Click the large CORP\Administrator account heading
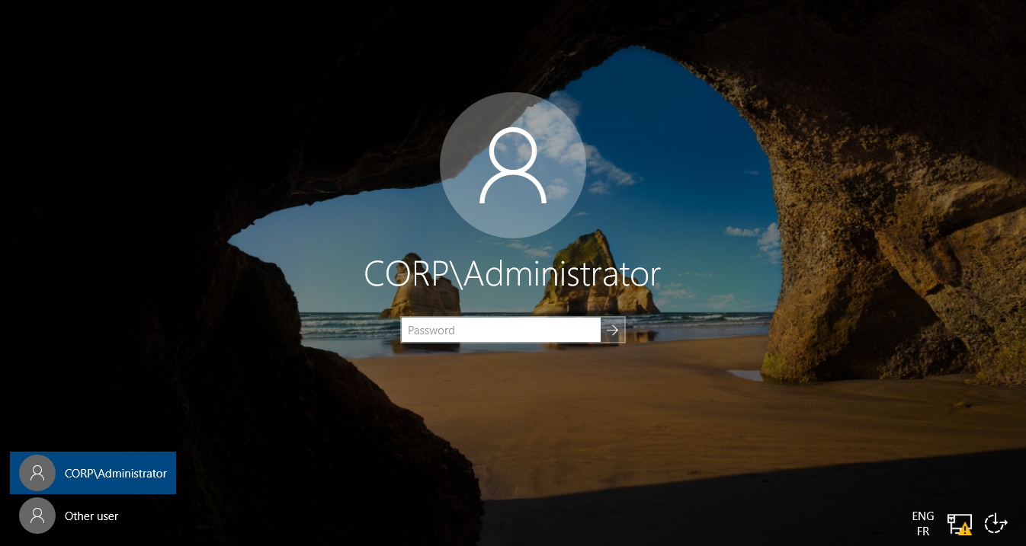This screenshot has width=1026, height=546. coord(512,274)
